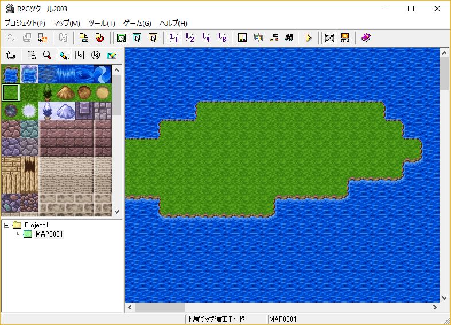Click the greyed-out new project icon
451x325 pixels.
point(11,38)
